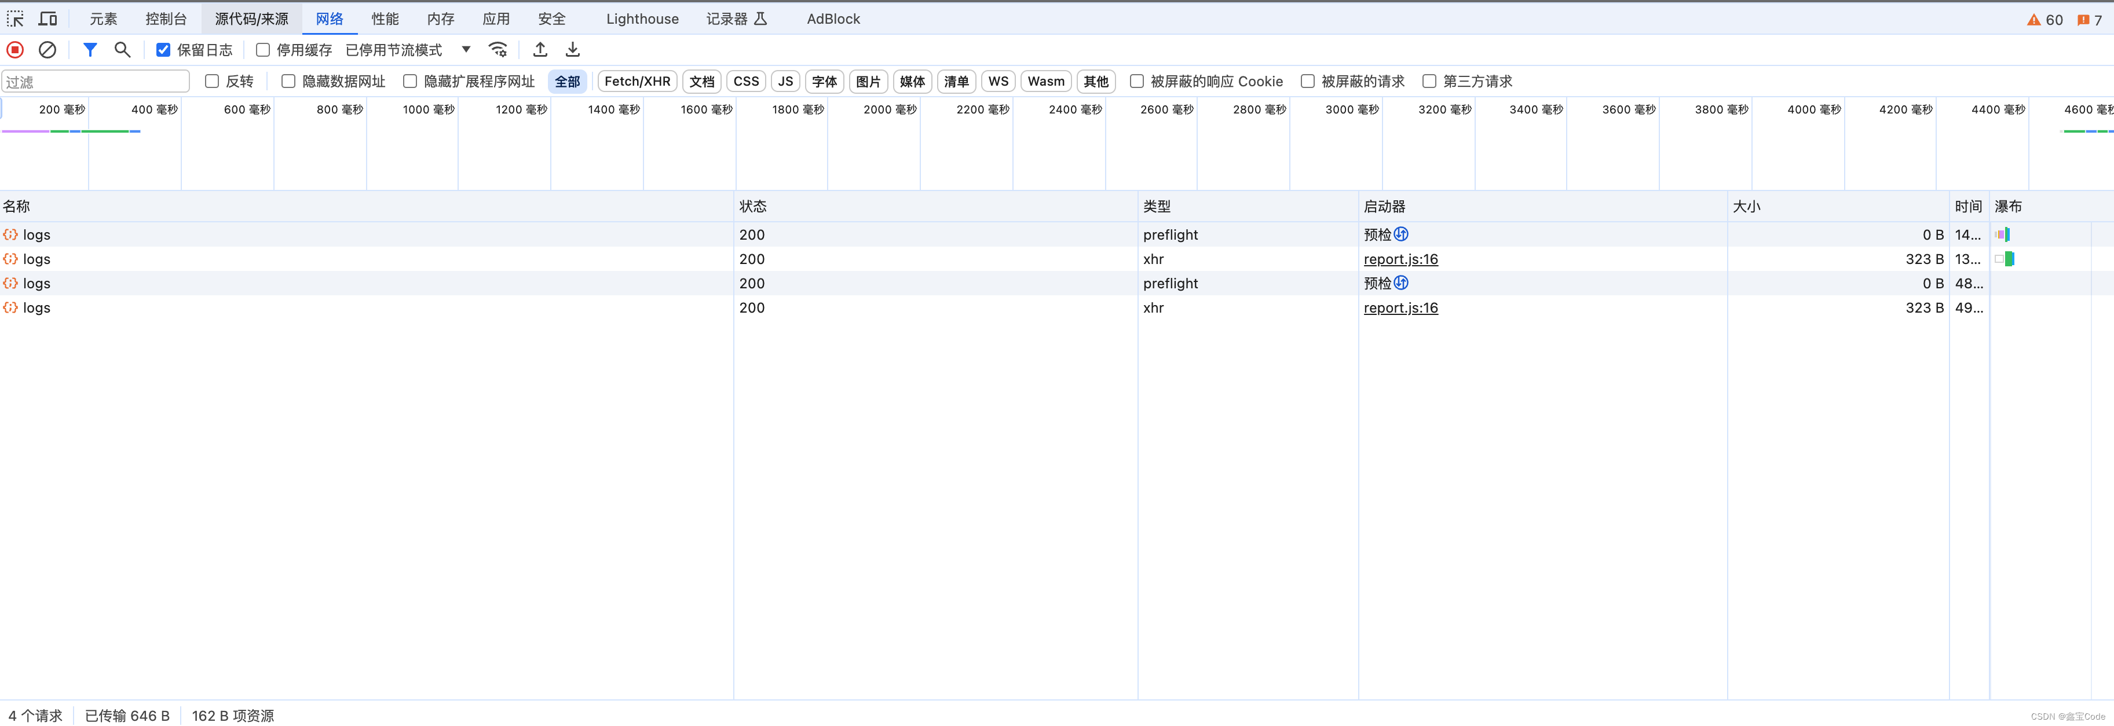Open network conditions wifi icon
2114x726 pixels.
coord(498,50)
